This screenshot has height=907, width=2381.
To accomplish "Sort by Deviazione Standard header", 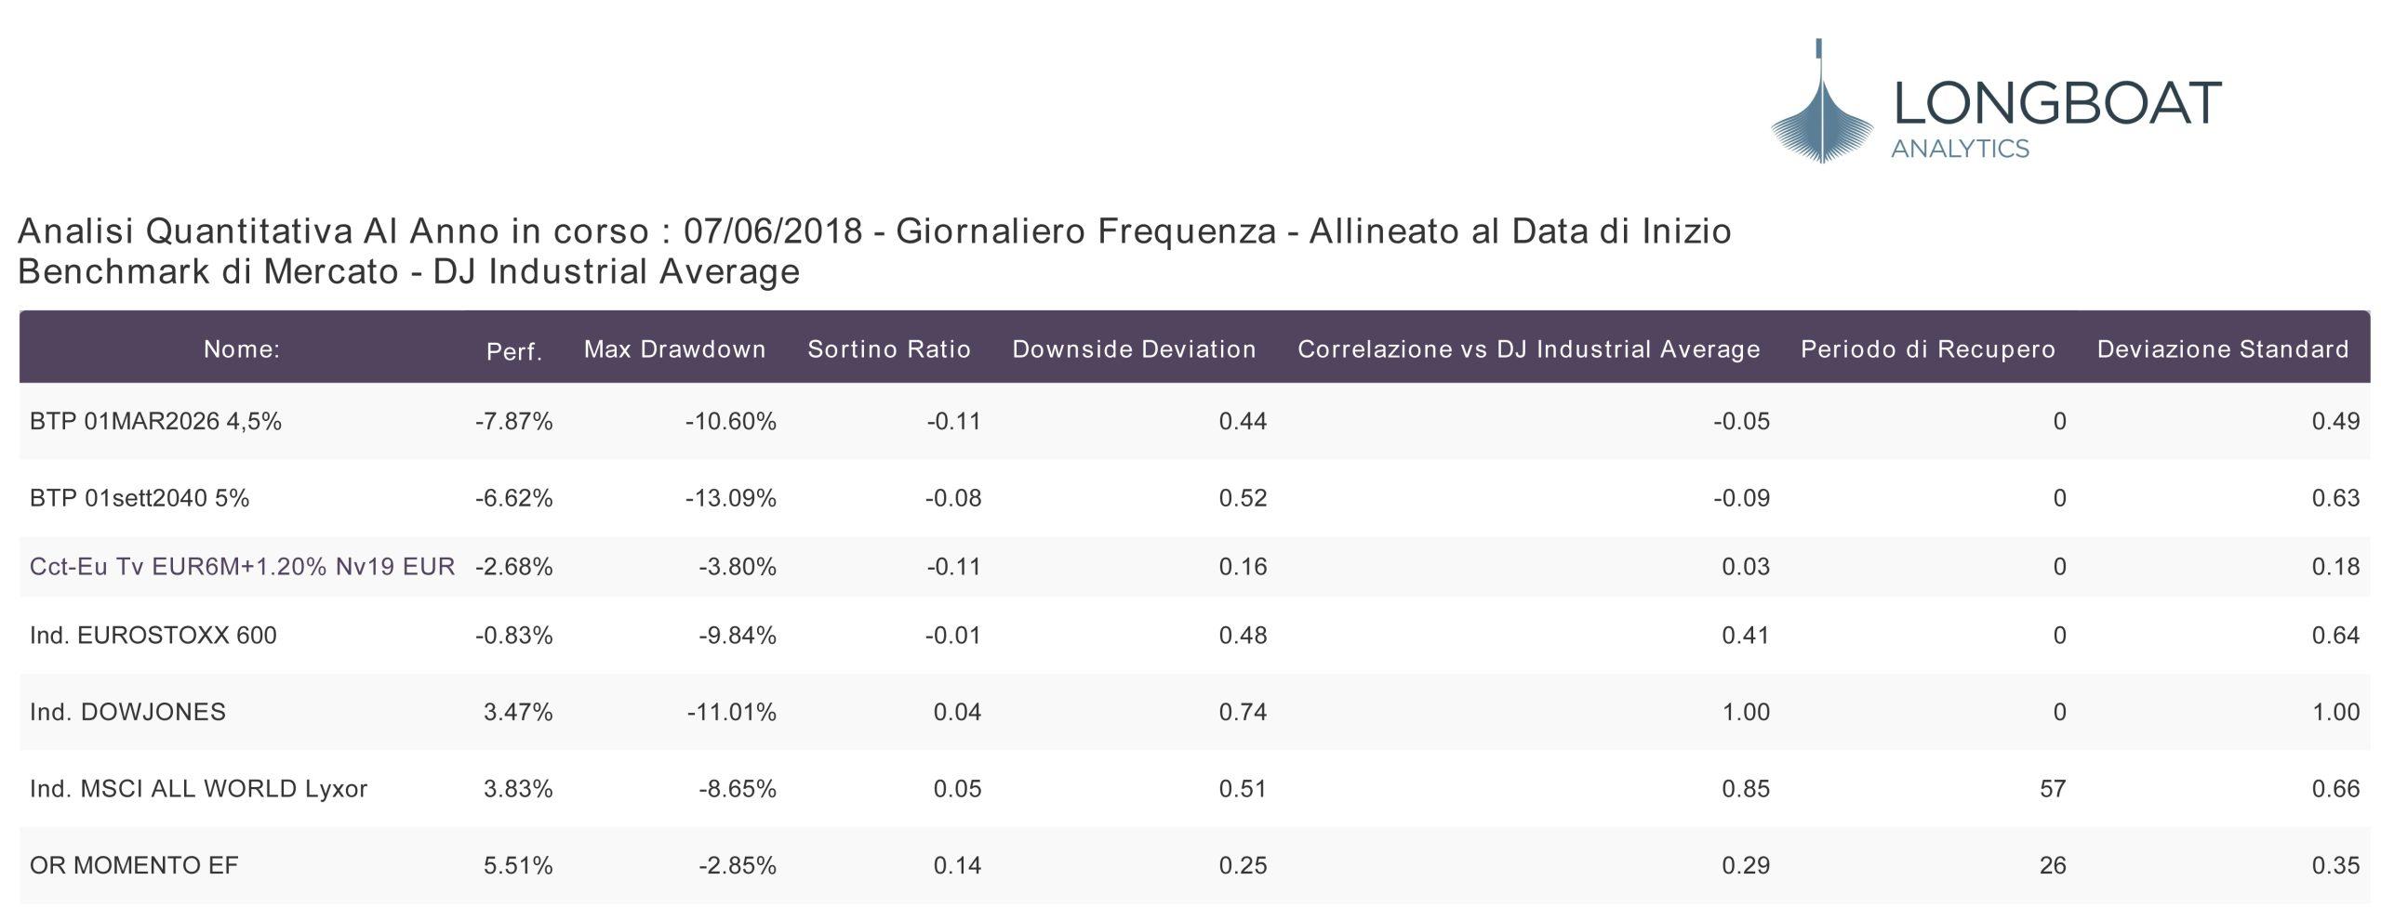I will [2224, 349].
